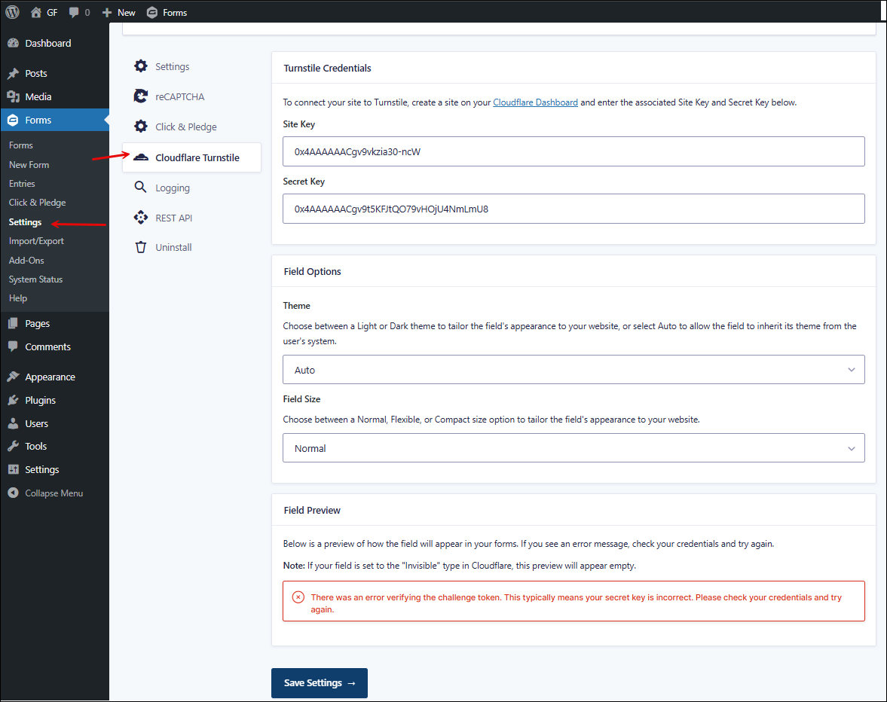The height and width of the screenshot is (702, 887).
Task: Open REST API settings icon
Action: point(140,218)
